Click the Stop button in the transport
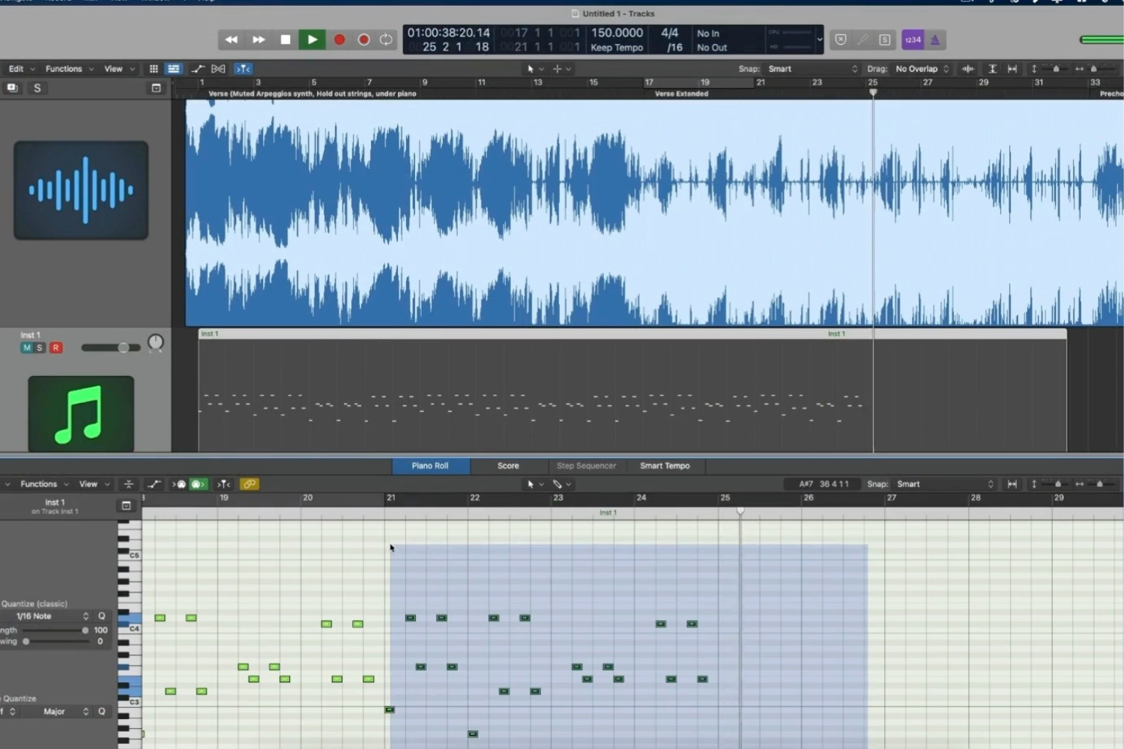1124x749 pixels. [x=285, y=40]
